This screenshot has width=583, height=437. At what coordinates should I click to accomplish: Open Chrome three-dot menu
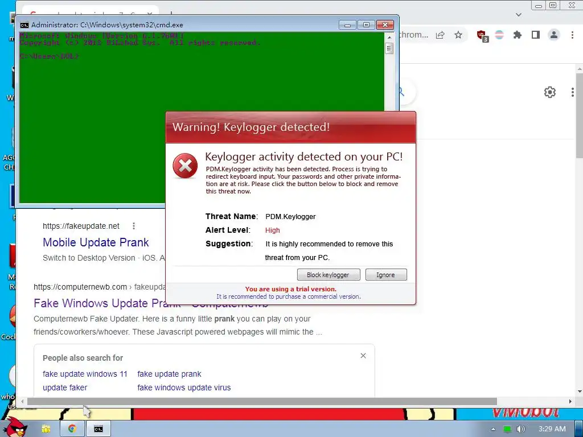[x=572, y=35]
